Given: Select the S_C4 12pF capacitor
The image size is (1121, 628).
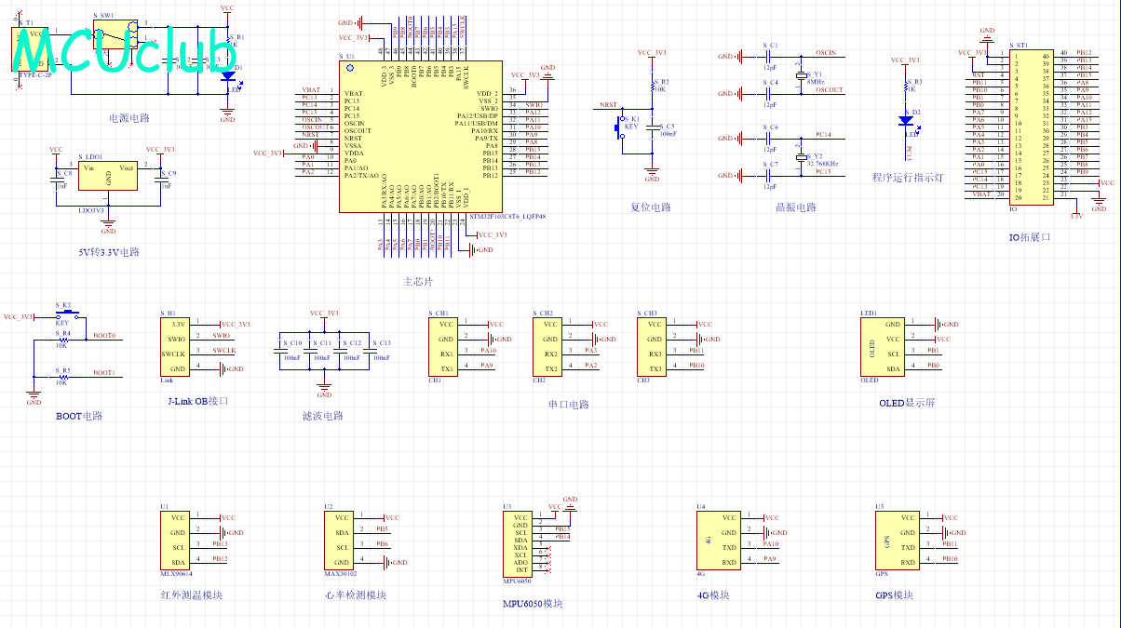Looking at the screenshot, I should click(x=769, y=94).
